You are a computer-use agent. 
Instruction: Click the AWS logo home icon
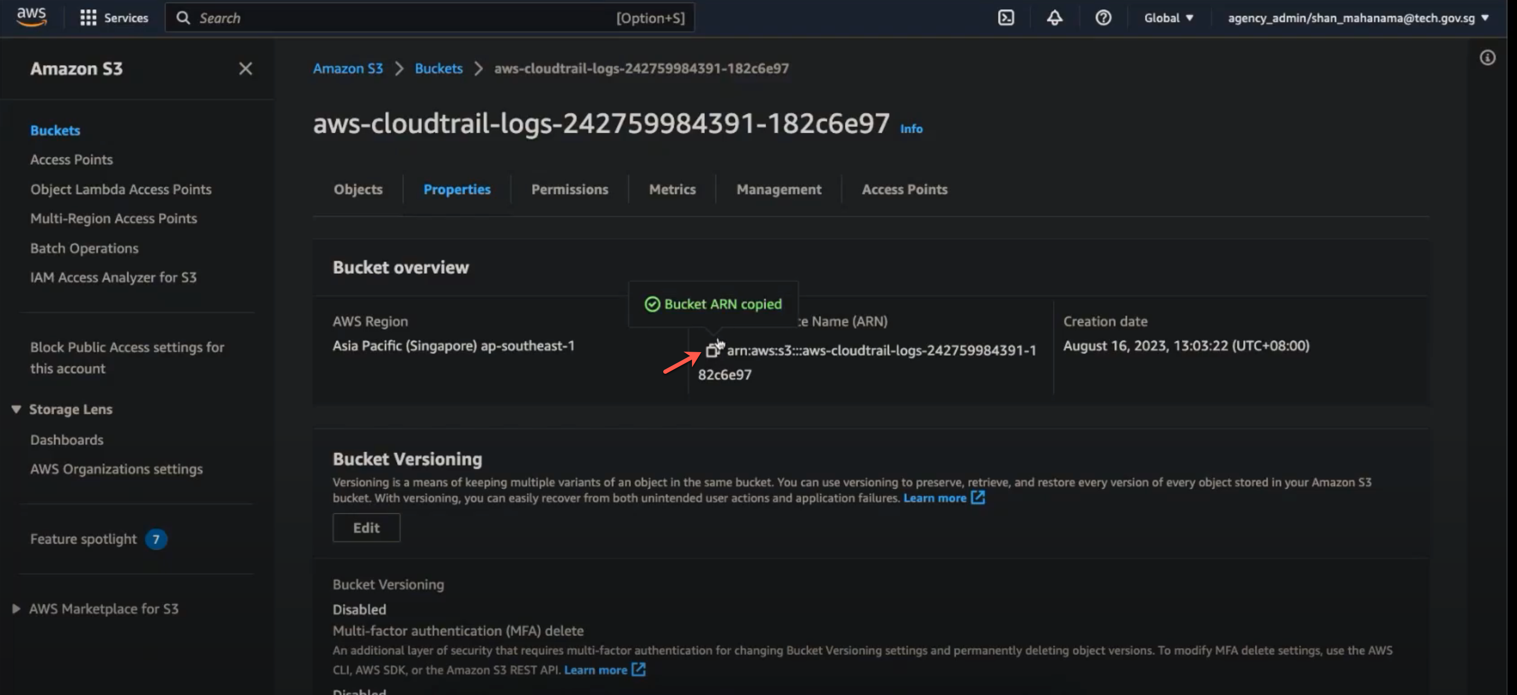(31, 16)
